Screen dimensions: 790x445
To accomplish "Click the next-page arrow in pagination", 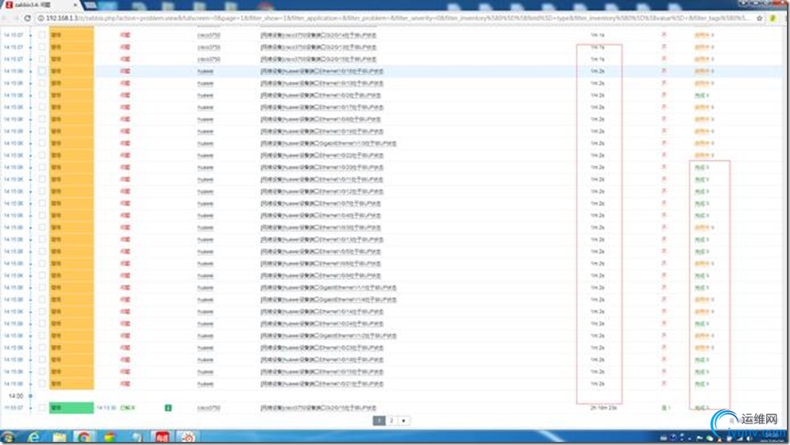I will tap(404, 420).
